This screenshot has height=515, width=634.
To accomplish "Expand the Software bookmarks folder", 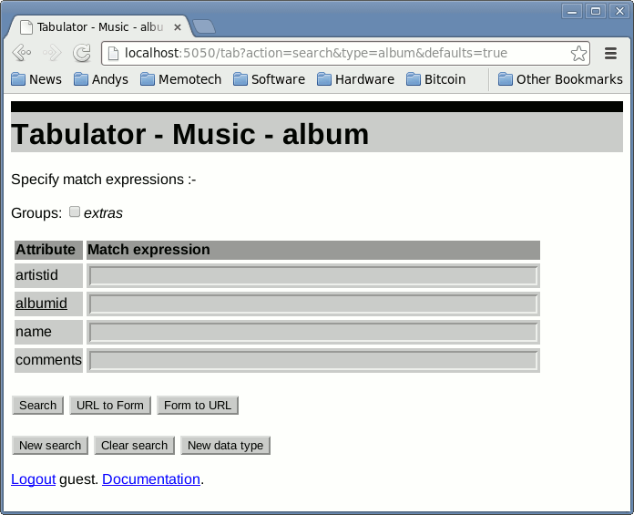I will (269, 79).
